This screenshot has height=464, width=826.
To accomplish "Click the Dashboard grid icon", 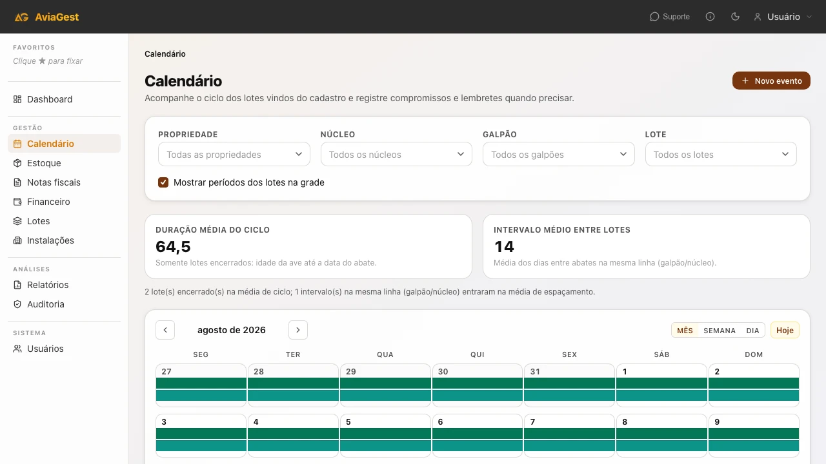I will pyautogui.click(x=17, y=99).
